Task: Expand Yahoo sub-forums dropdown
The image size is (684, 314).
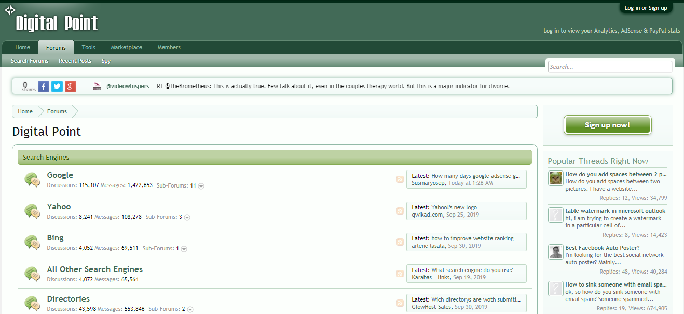Action: tap(187, 217)
